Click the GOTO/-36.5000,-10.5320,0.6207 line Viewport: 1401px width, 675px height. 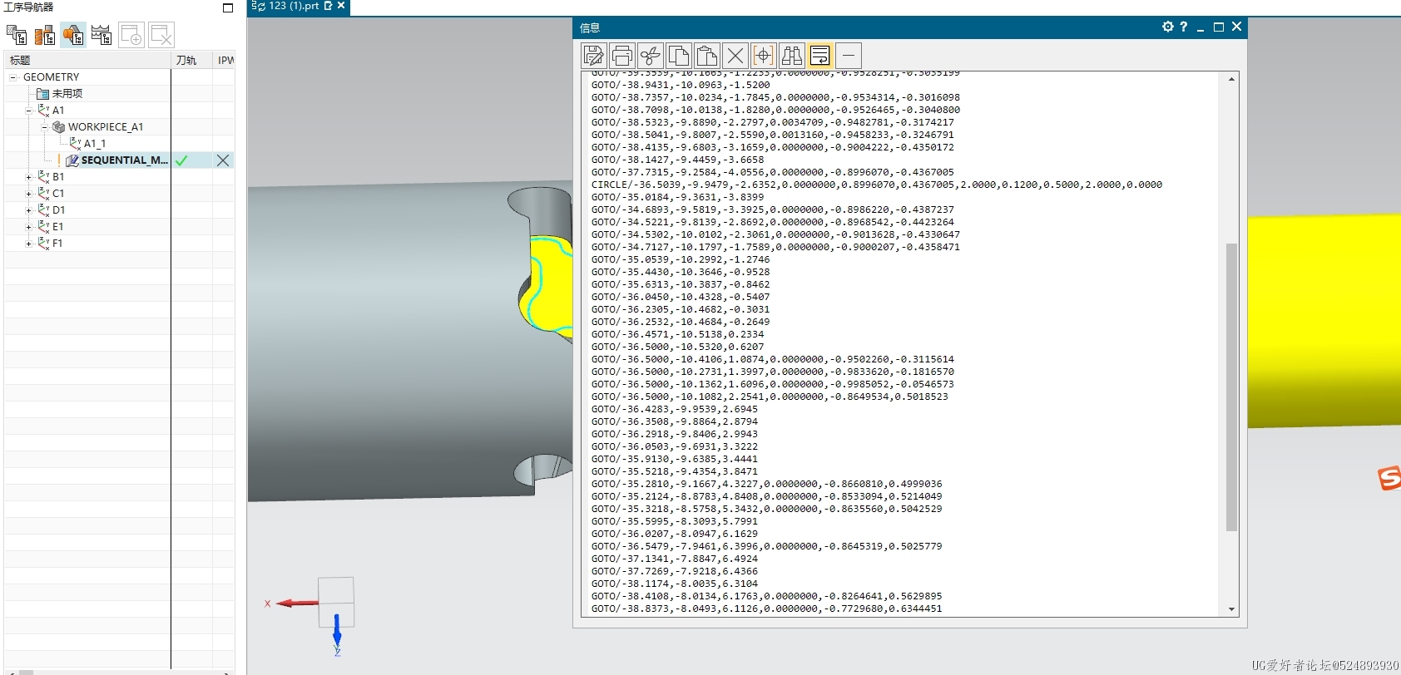677,347
